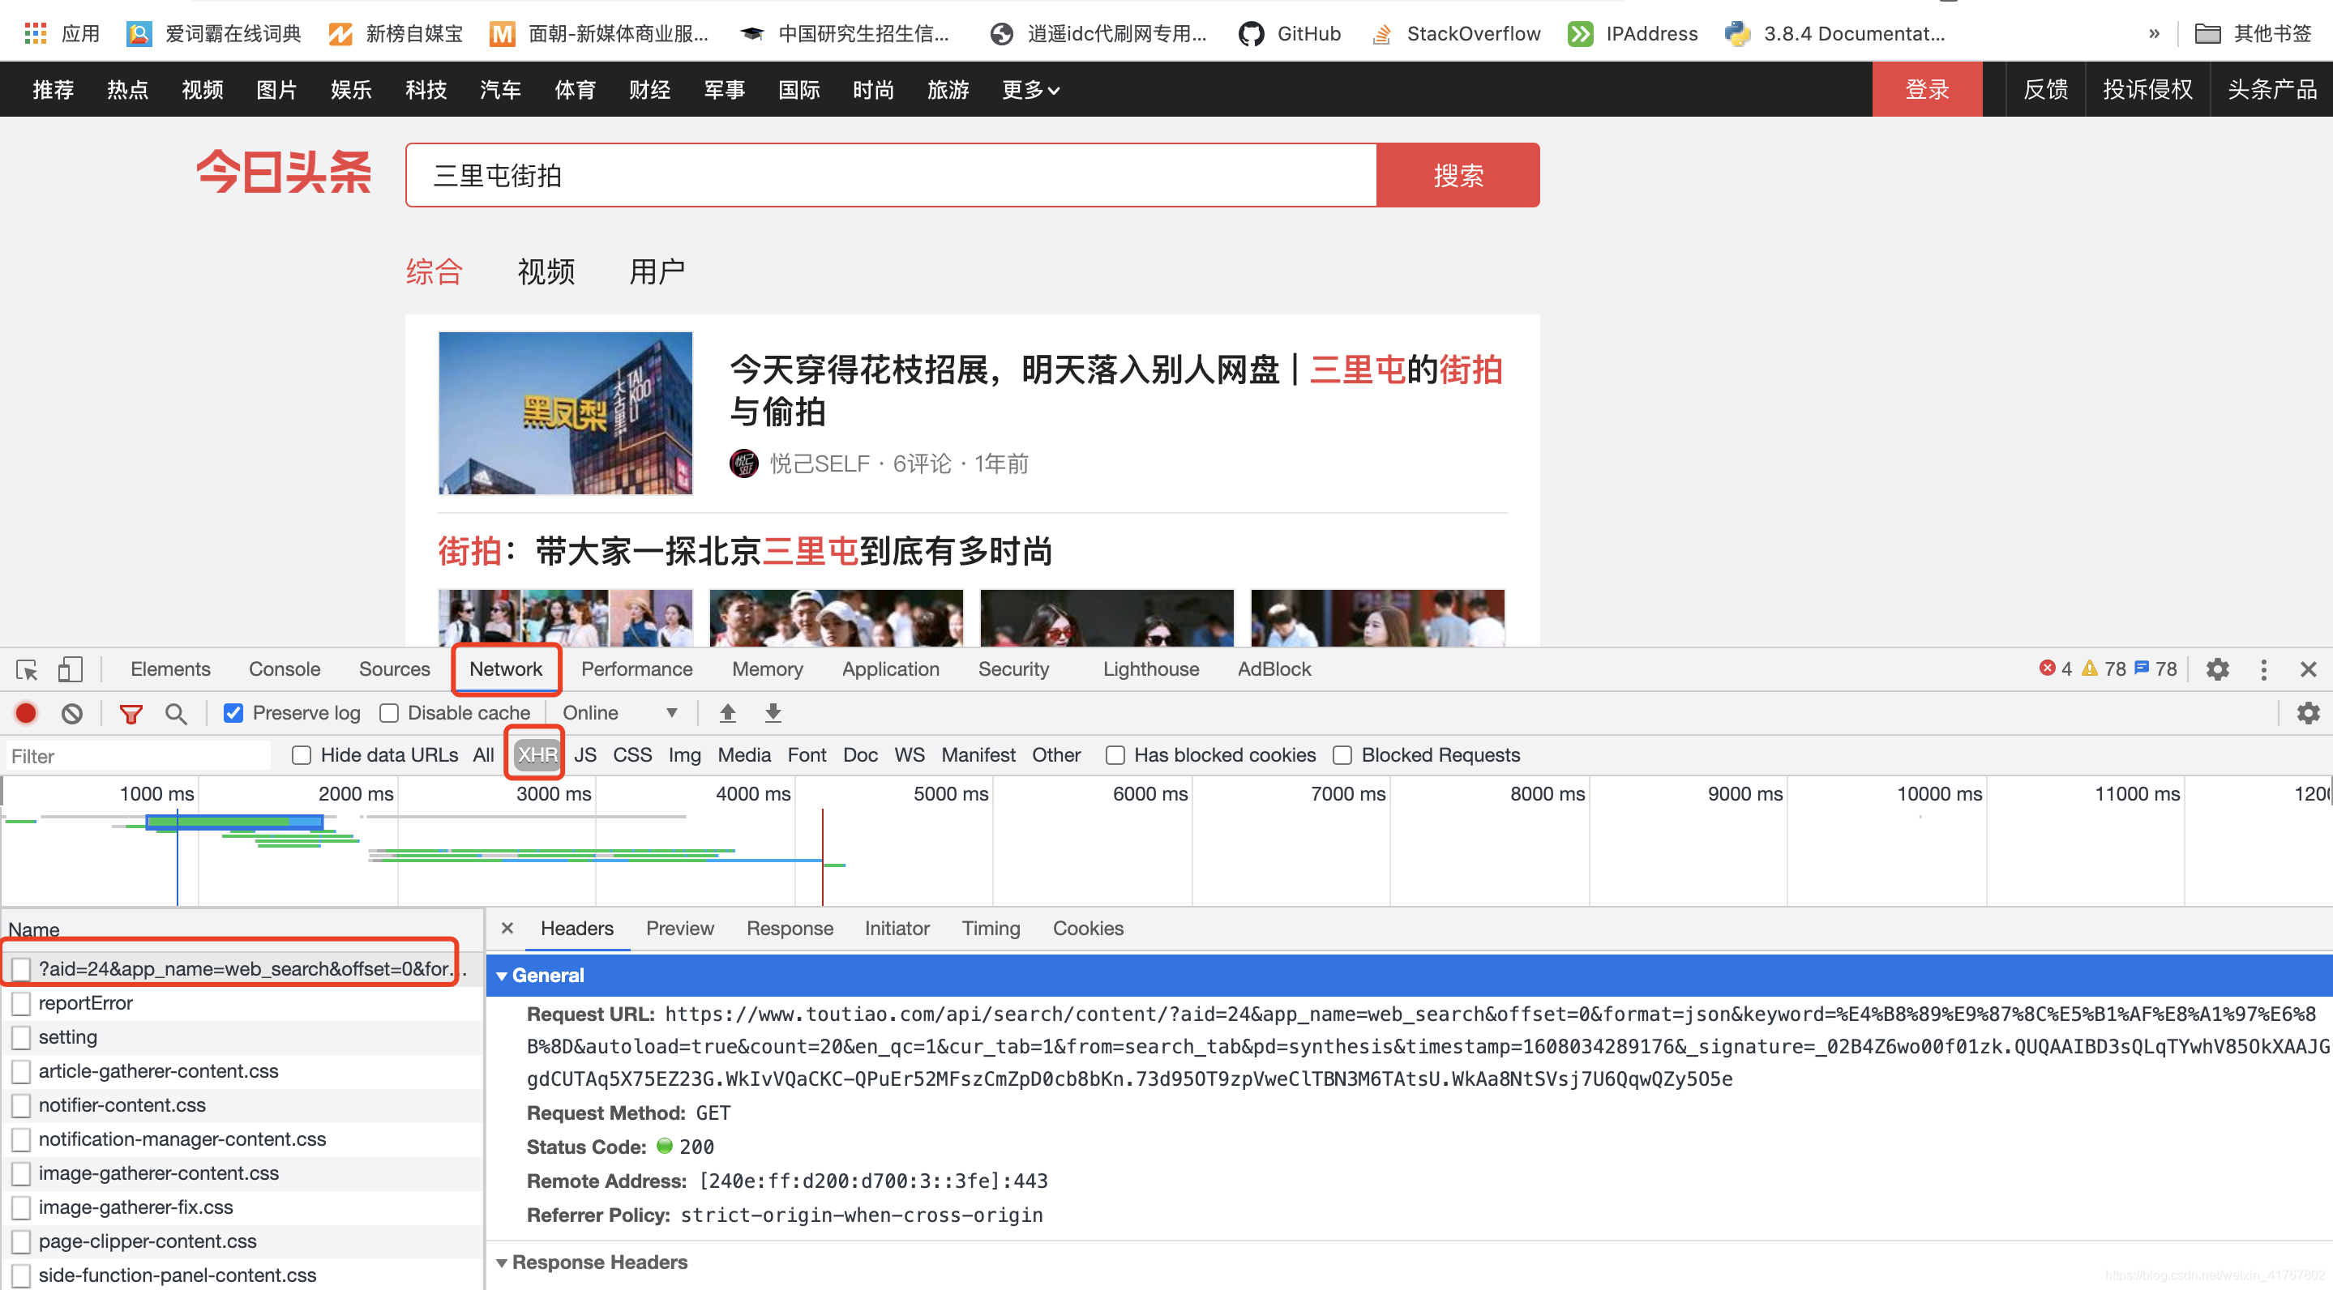Viewport: 2333px width, 1290px height.
Task: Click the 登录 login button
Action: pyautogui.click(x=1927, y=88)
